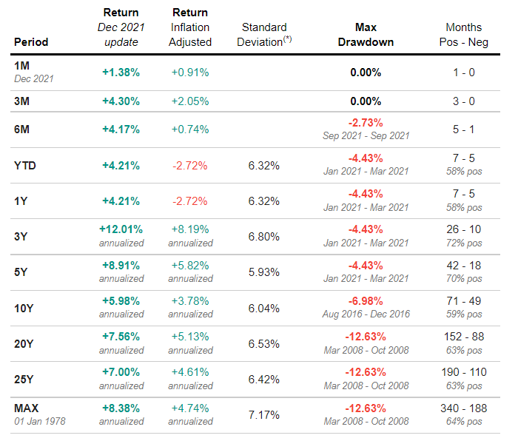Click the 25Y months value 190 - 110
518x441 pixels.
[x=464, y=371]
